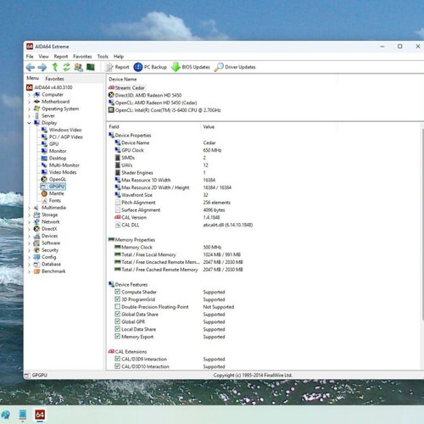
Task: Click the green monitor toolbar icon
Action: (91, 67)
